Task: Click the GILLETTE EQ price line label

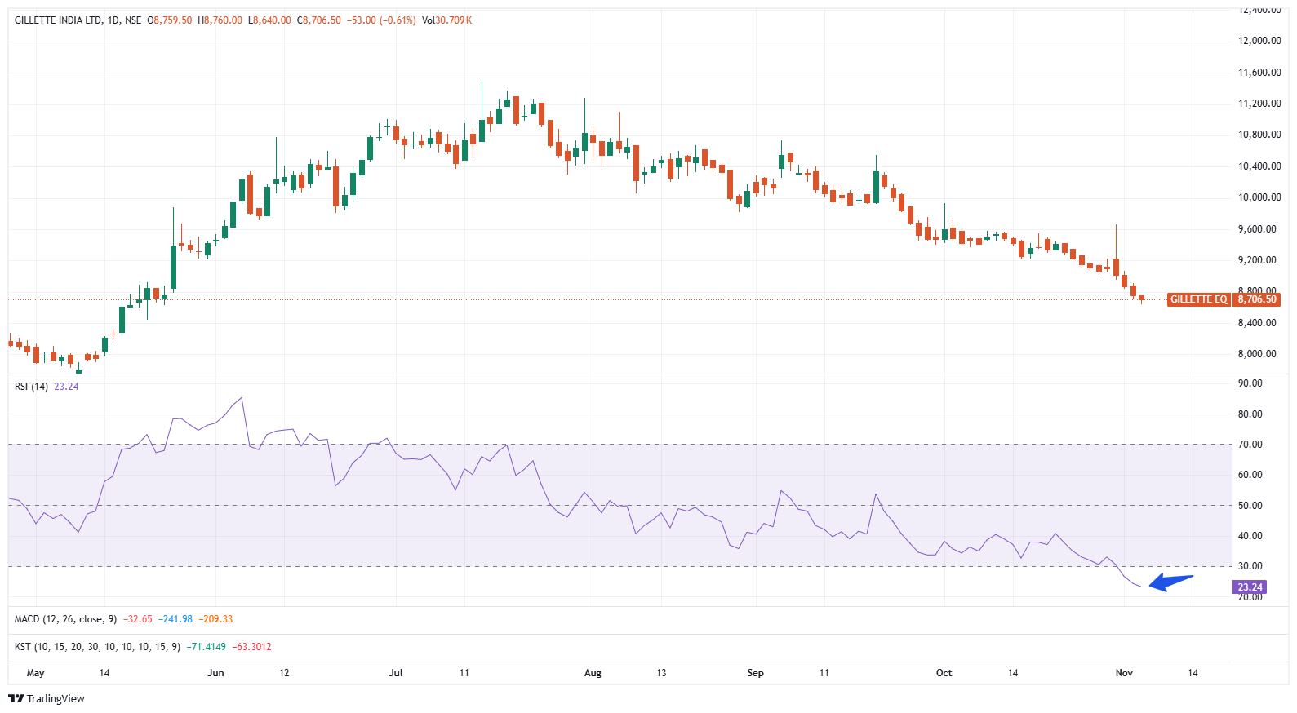Action: coord(1197,299)
